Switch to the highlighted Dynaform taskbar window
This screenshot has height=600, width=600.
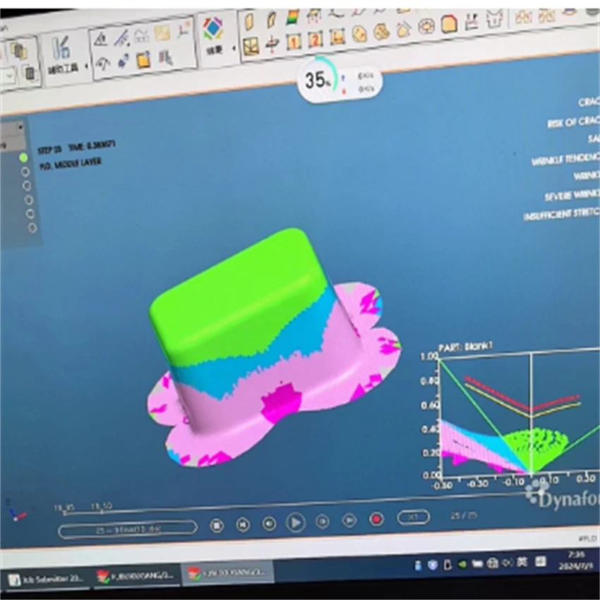pos(228,573)
